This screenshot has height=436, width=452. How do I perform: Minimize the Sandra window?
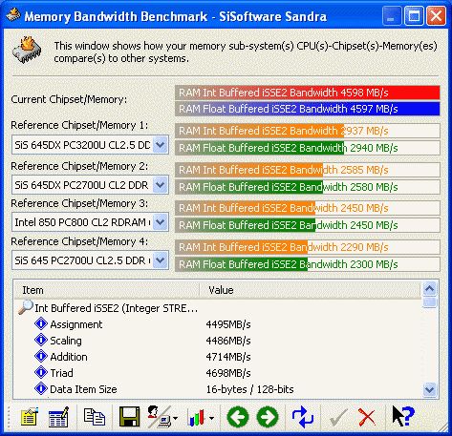point(392,15)
